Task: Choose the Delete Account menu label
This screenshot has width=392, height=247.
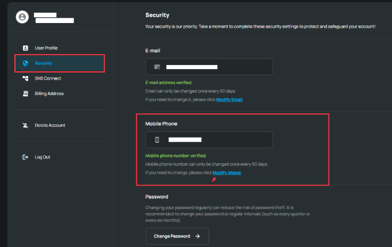Action: pyautogui.click(x=50, y=125)
